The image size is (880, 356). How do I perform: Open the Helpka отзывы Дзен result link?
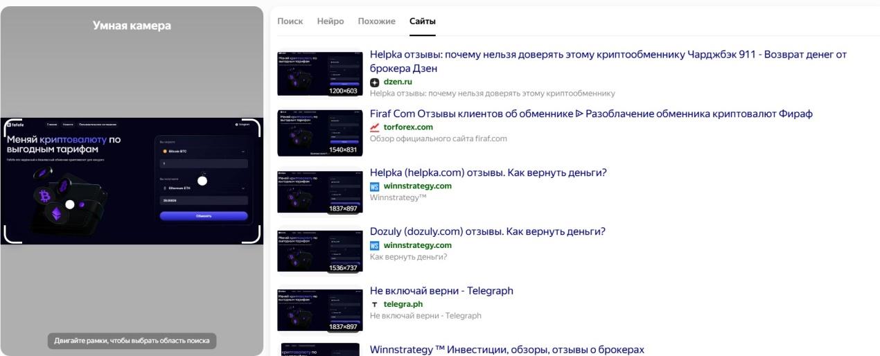[x=608, y=62]
